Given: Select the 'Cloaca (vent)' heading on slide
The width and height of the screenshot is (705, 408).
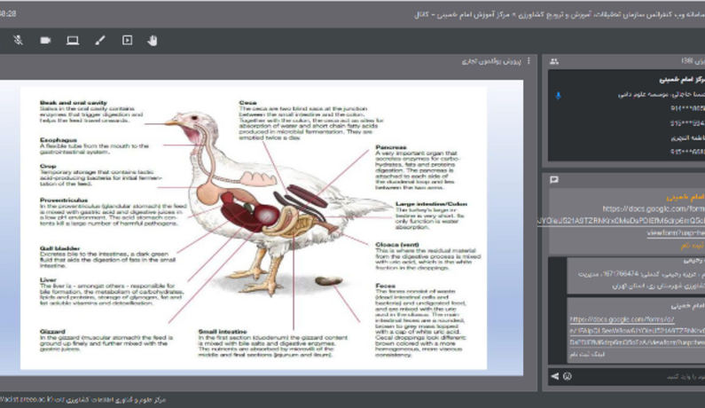Looking at the screenshot, I should [x=397, y=245].
